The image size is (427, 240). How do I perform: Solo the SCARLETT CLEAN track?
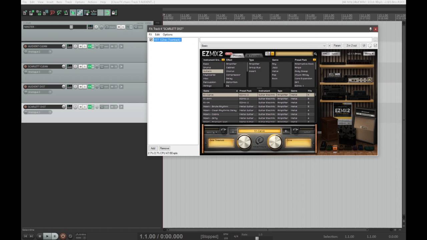(85, 66)
